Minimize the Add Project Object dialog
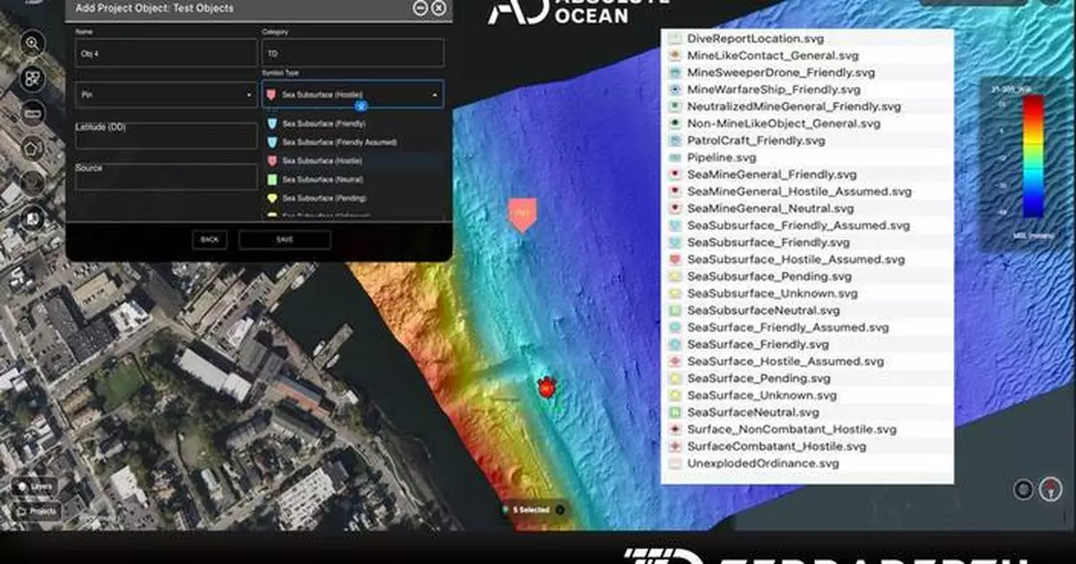The height and width of the screenshot is (564, 1076). [420, 8]
